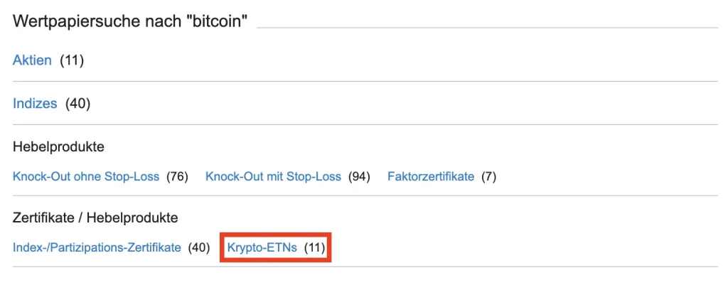Open the Faktorzertifikate category

(430, 176)
